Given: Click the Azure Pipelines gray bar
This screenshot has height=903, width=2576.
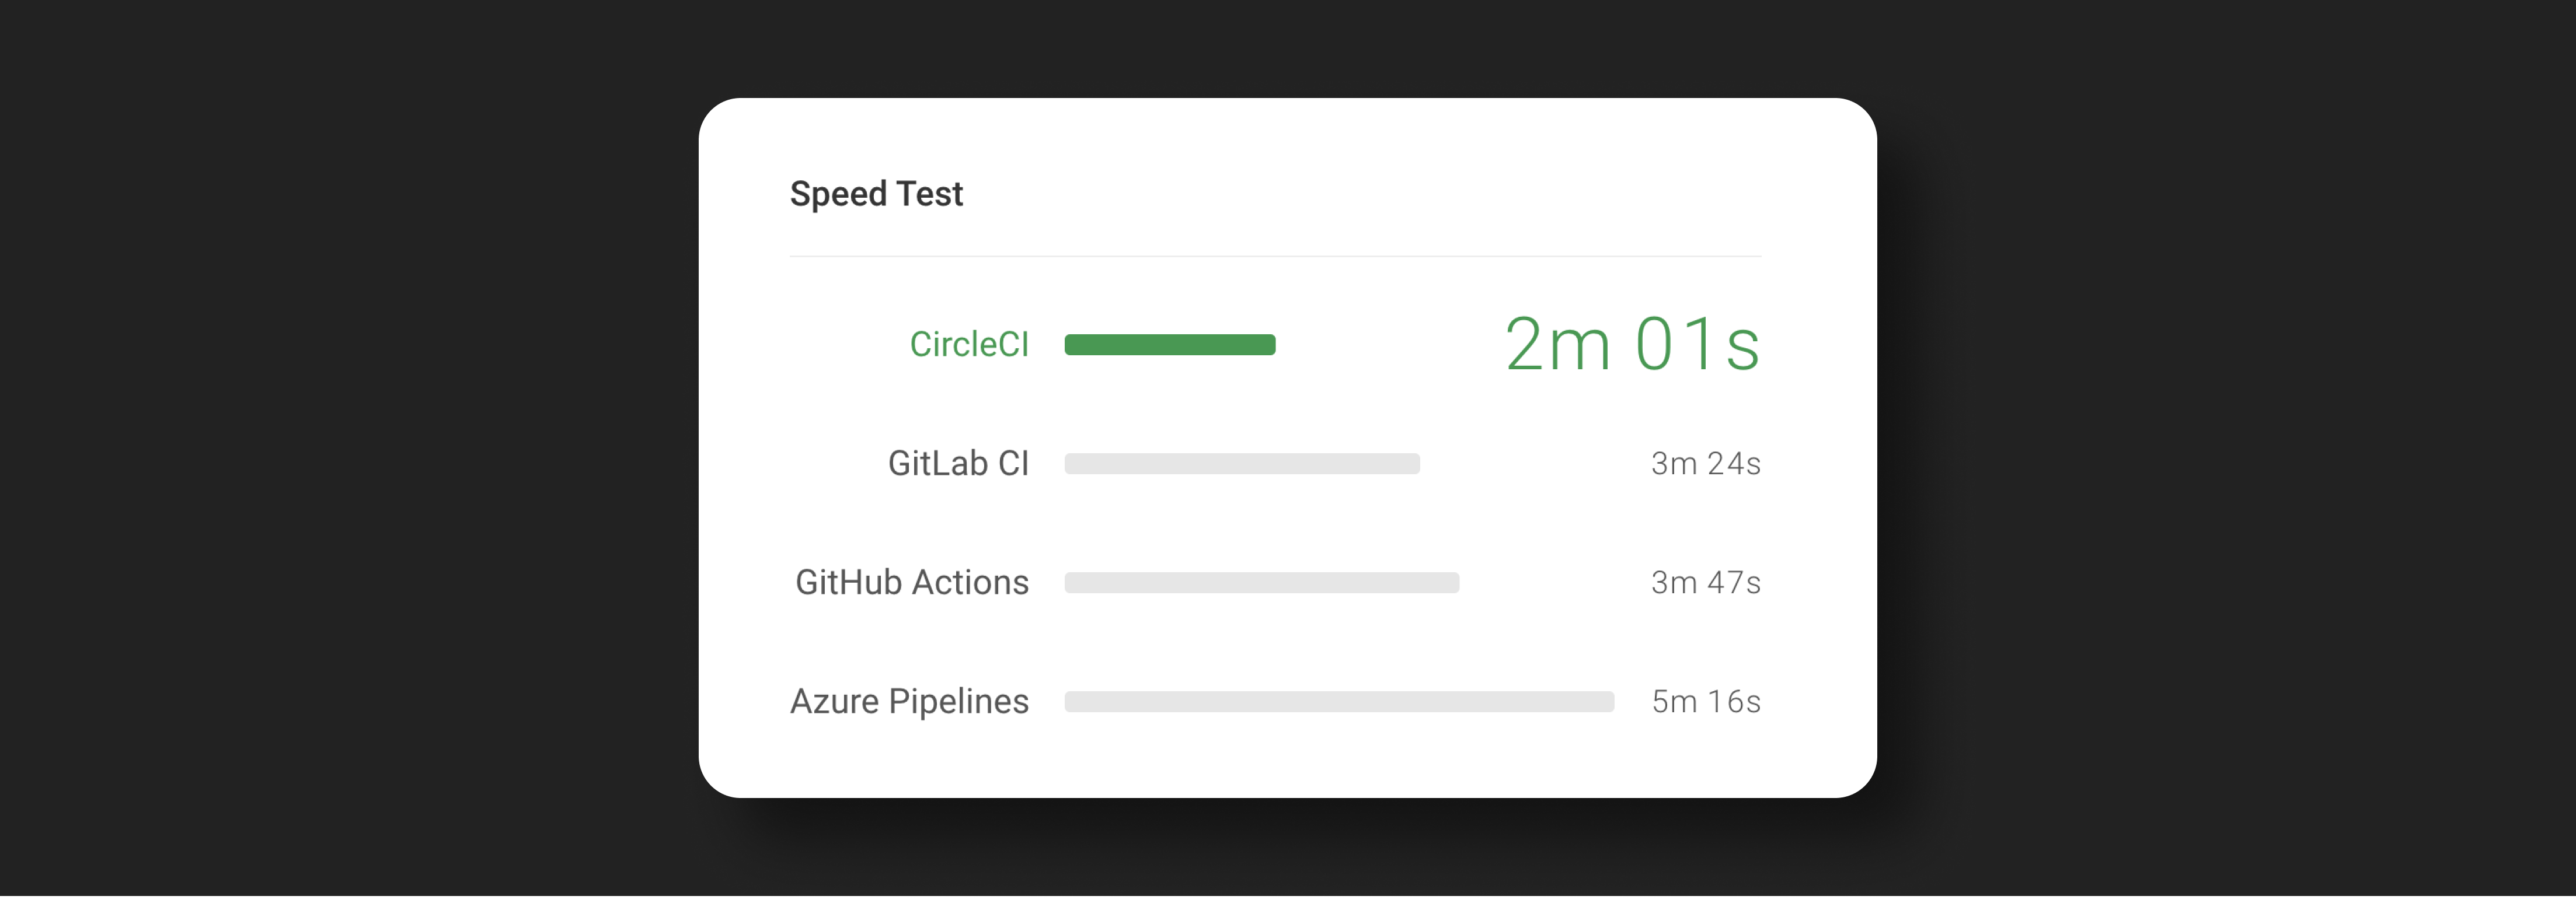Looking at the screenshot, I should point(1338,701).
